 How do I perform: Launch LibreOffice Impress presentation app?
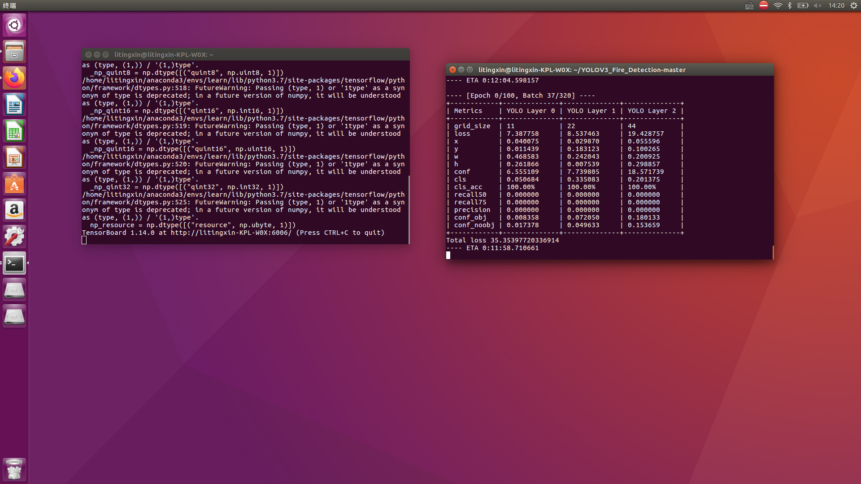pos(14,158)
